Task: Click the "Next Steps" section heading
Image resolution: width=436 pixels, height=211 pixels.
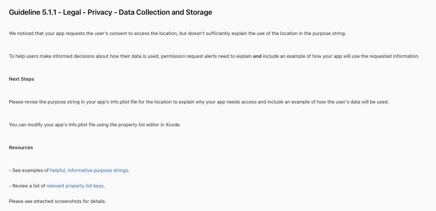Action: click(21, 79)
